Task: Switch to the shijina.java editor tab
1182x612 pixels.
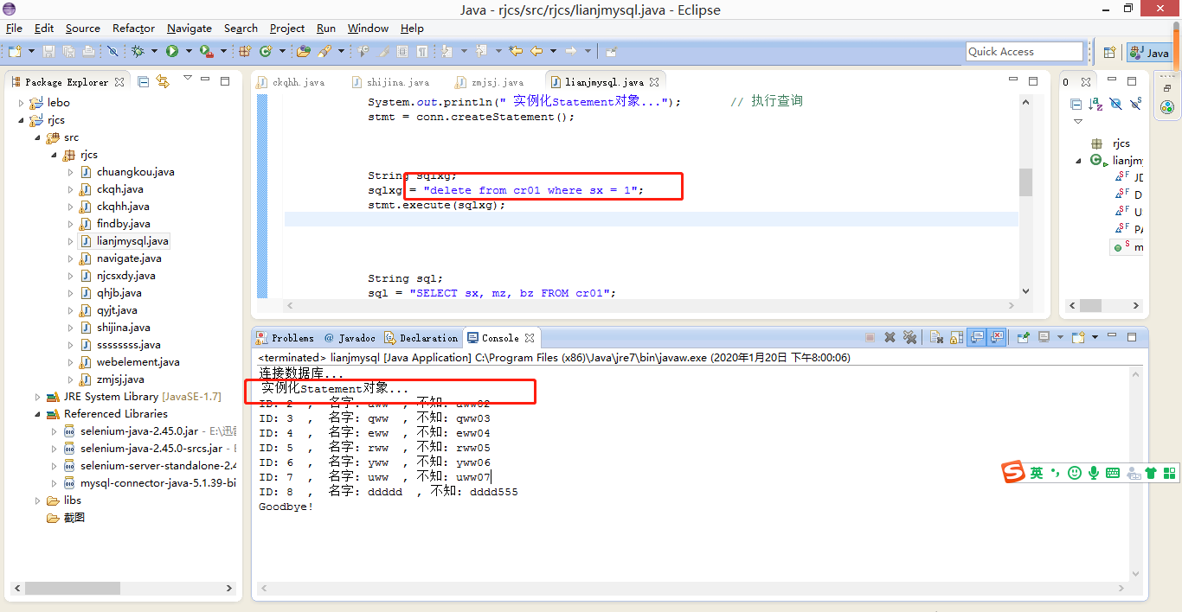Action: [397, 82]
